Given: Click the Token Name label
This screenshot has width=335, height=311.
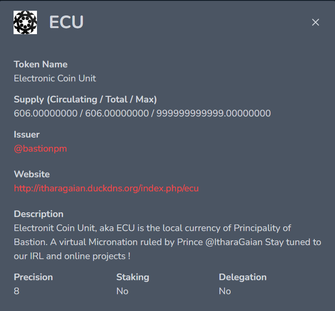Looking at the screenshot, I should tap(41, 64).
